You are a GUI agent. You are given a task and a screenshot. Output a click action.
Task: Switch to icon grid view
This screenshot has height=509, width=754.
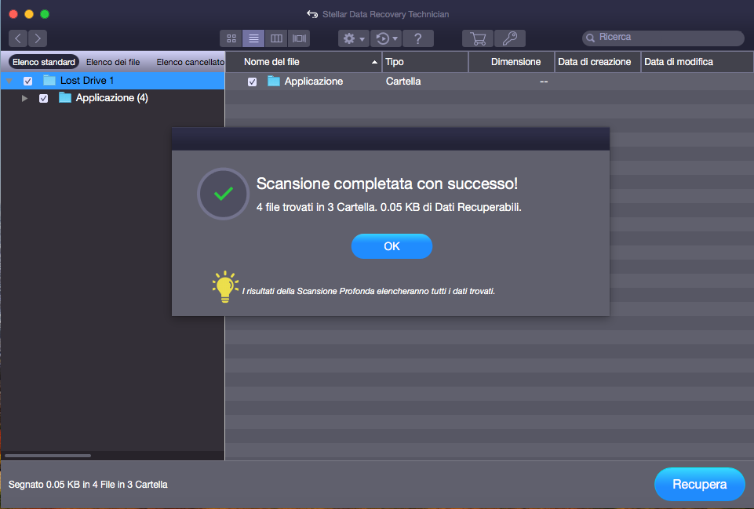(231, 38)
